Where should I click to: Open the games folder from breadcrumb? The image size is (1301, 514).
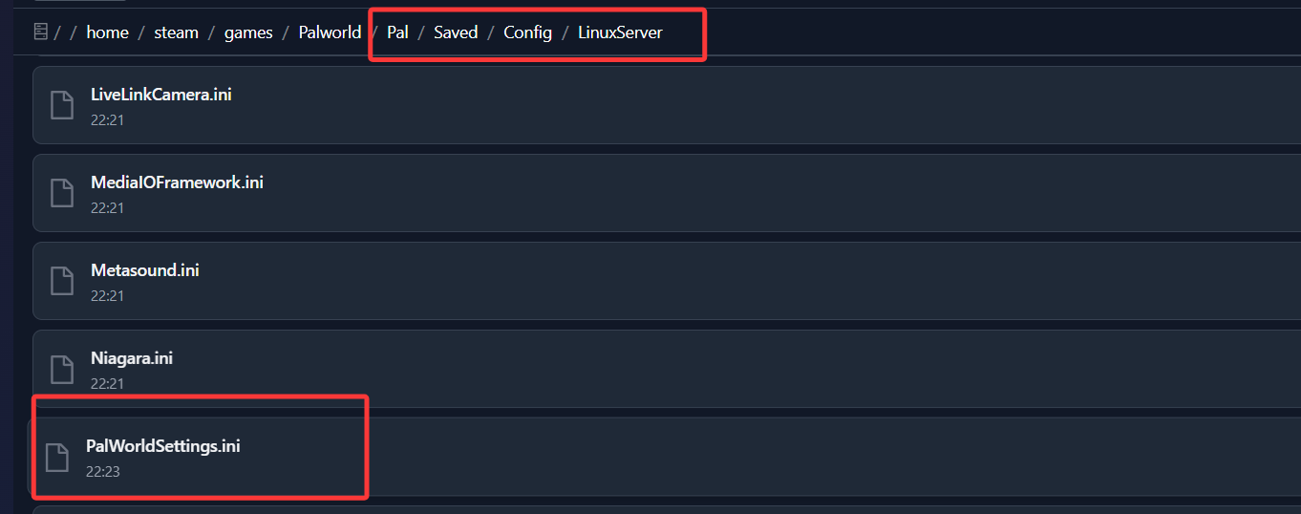(x=248, y=32)
